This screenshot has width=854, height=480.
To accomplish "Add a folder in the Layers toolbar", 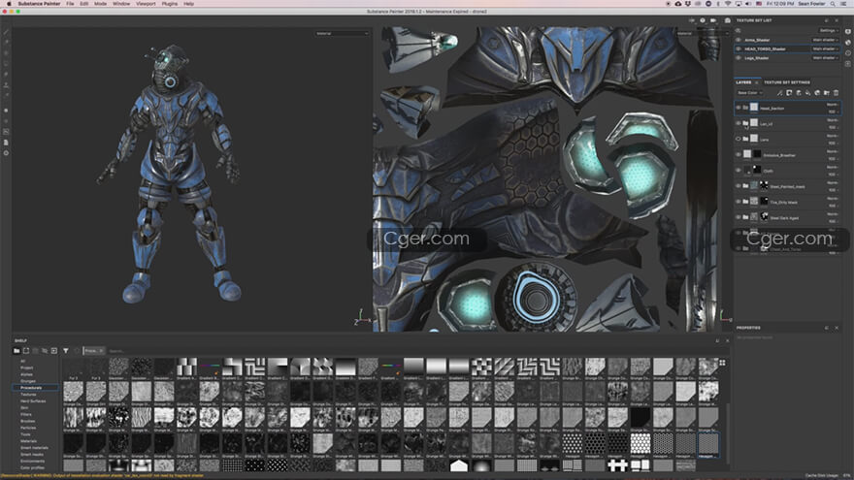I will (826, 93).
